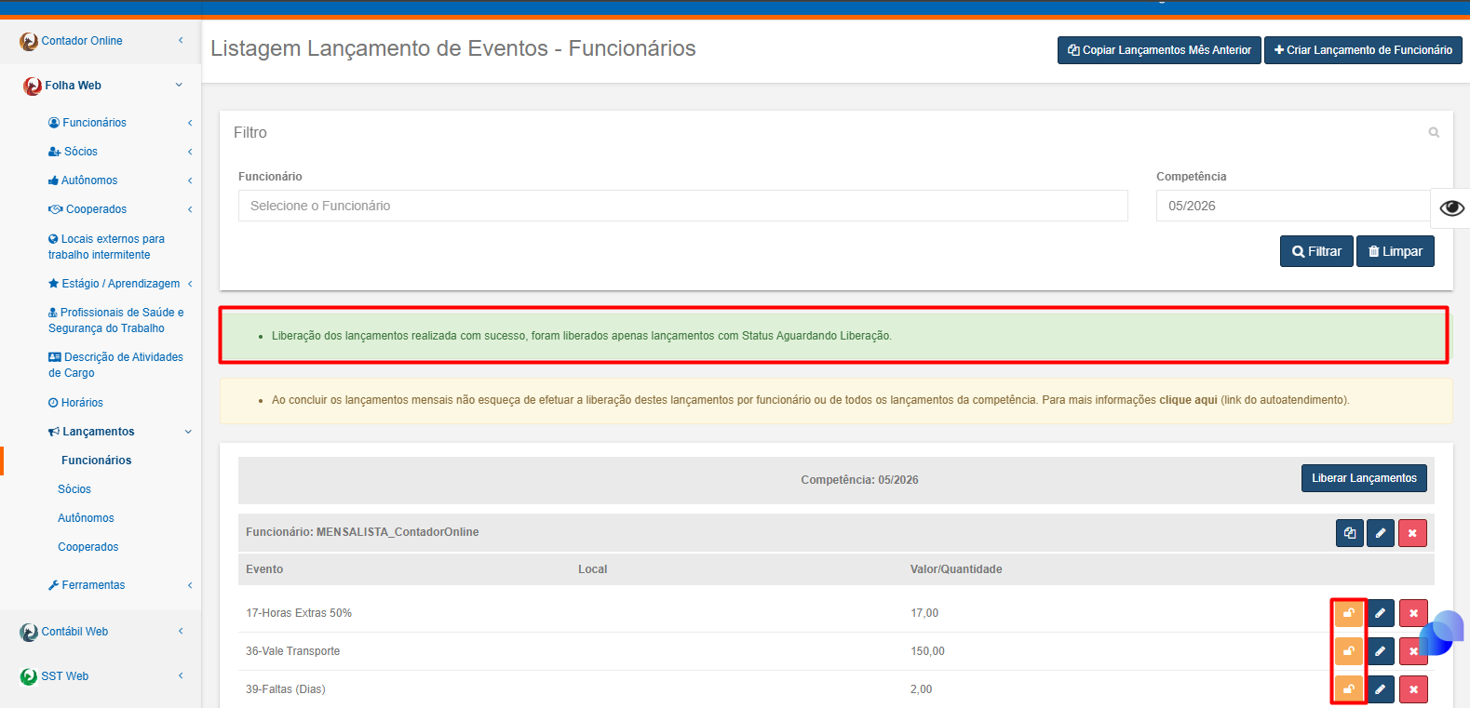Click the pencil icon for the MENSALISTA_ContadorOnline employee

click(x=1381, y=533)
